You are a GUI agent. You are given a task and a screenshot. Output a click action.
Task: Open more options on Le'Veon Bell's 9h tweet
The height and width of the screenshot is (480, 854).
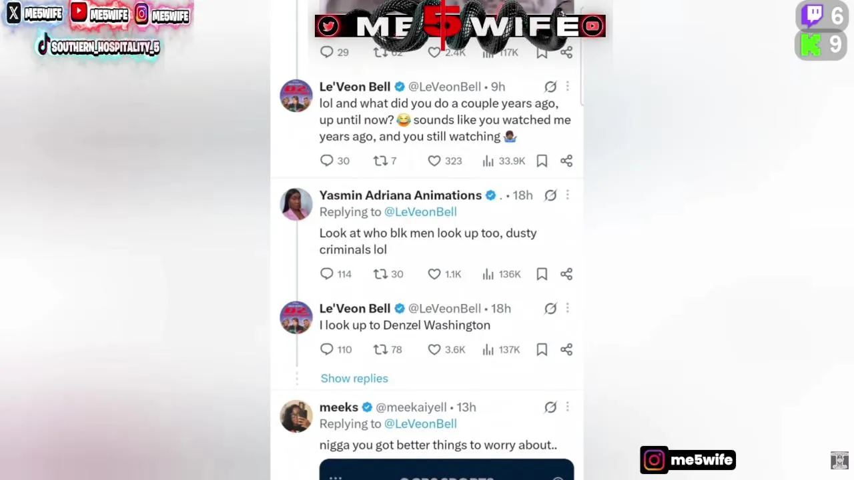[568, 87]
